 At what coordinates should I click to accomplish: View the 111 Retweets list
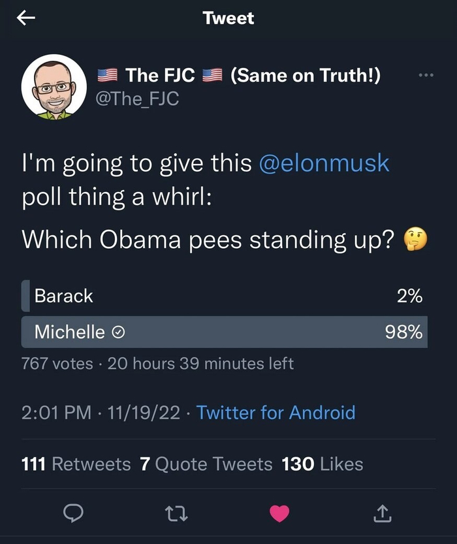click(x=76, y=464)
